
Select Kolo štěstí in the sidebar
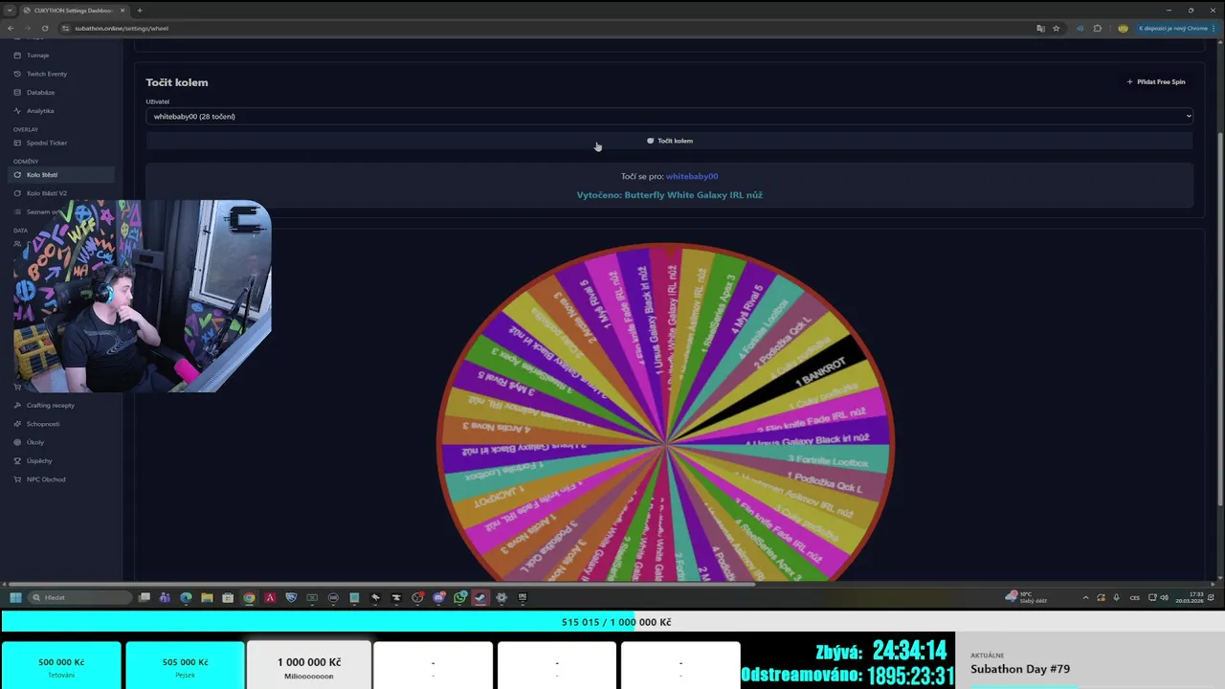61,175
